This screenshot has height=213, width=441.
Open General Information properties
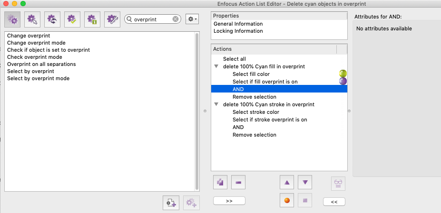238,24
